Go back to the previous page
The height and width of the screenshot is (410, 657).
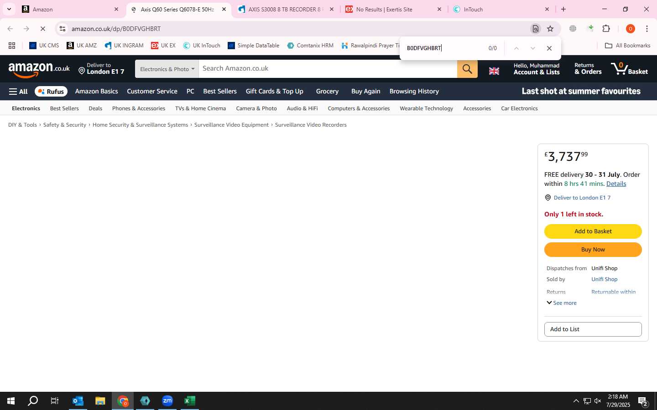pos(10,29)
